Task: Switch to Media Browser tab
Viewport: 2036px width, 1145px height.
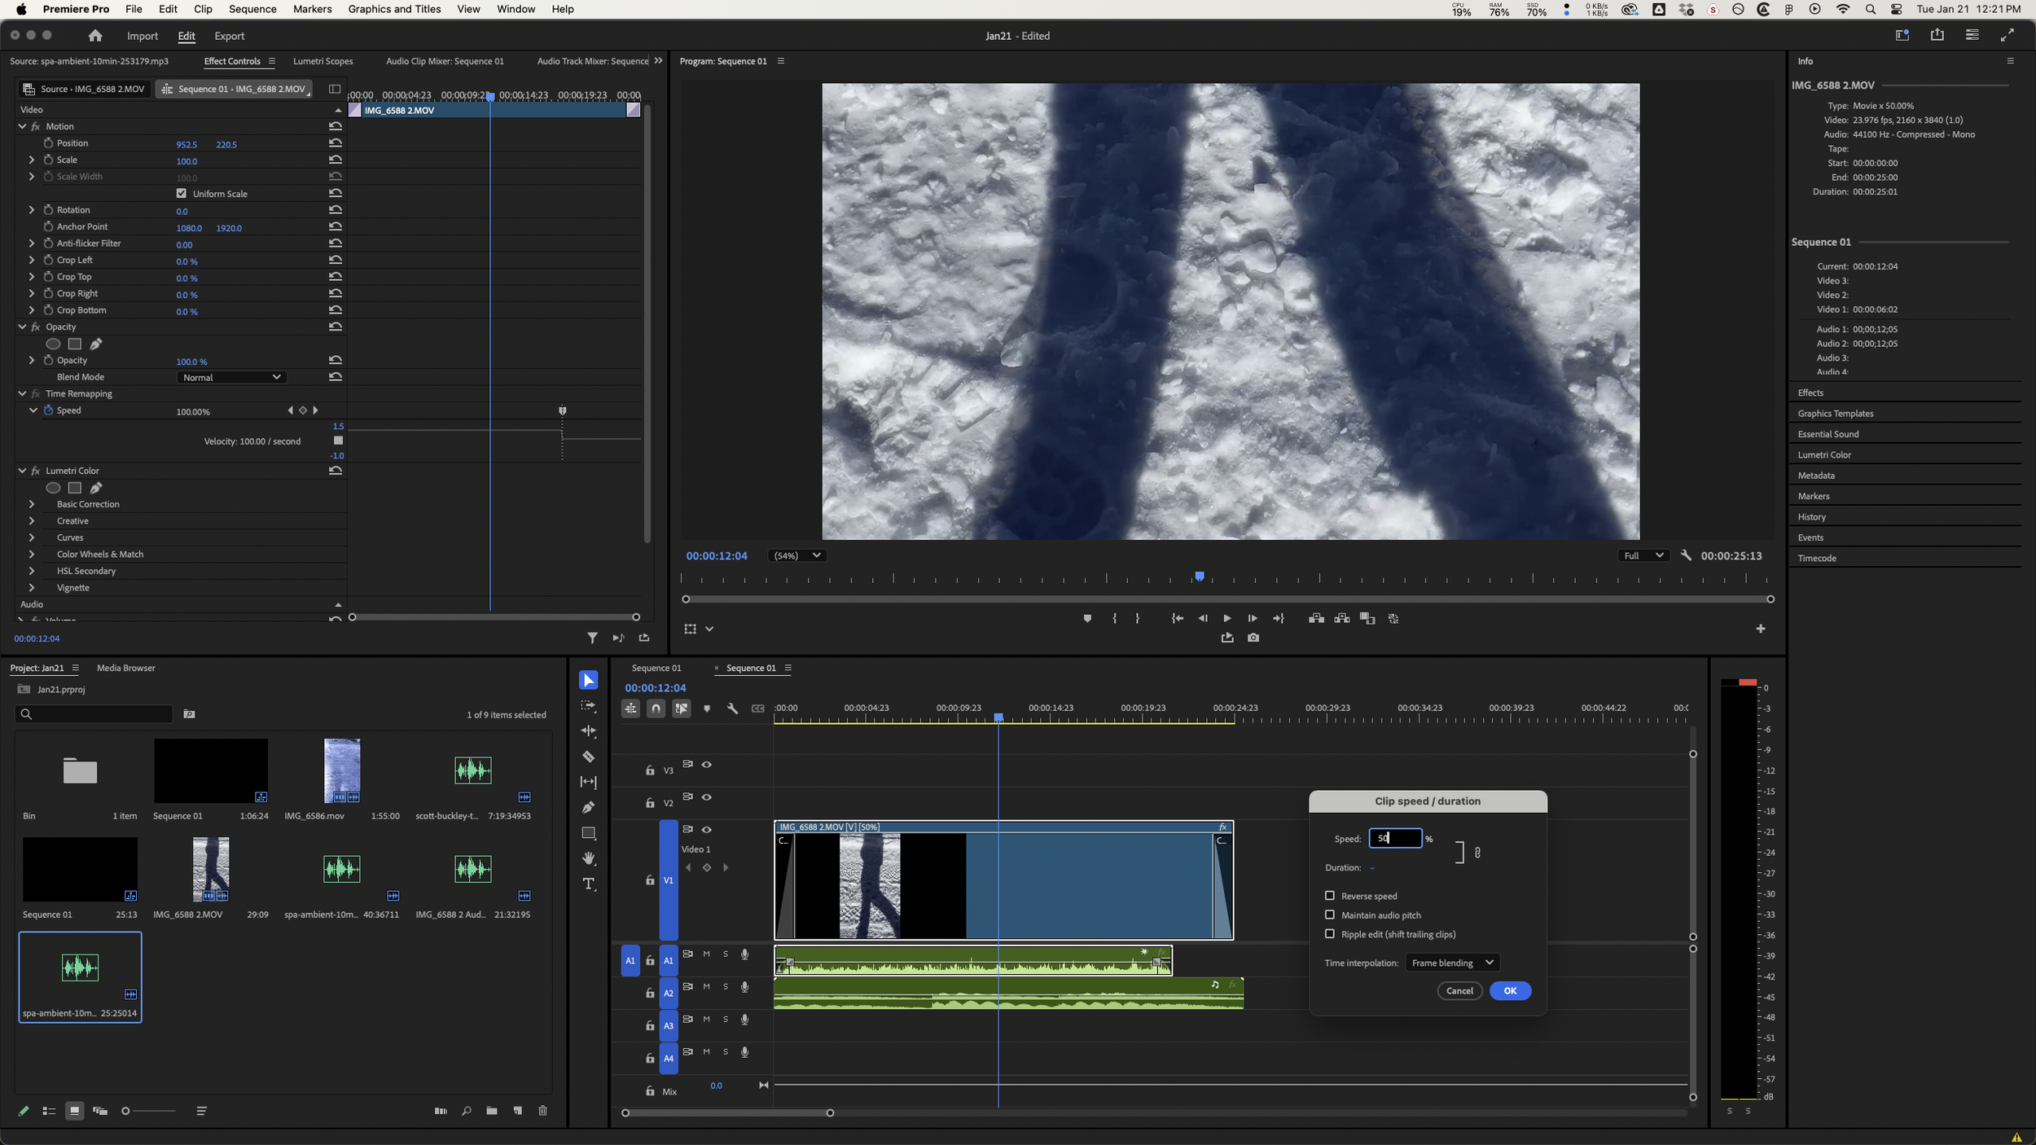Action: click(x=125, y=668)
